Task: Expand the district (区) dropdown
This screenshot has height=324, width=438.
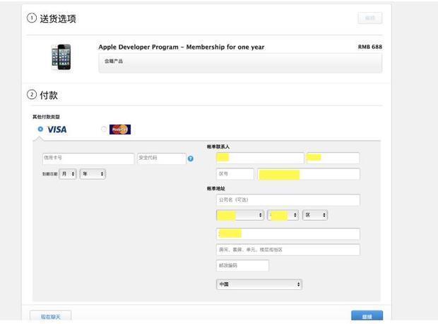Action: click(315, 215)
